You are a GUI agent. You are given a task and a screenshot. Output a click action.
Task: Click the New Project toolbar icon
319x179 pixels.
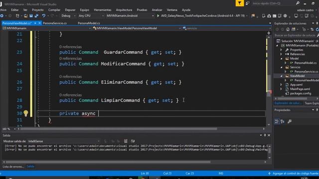click(x=17, y=15)
